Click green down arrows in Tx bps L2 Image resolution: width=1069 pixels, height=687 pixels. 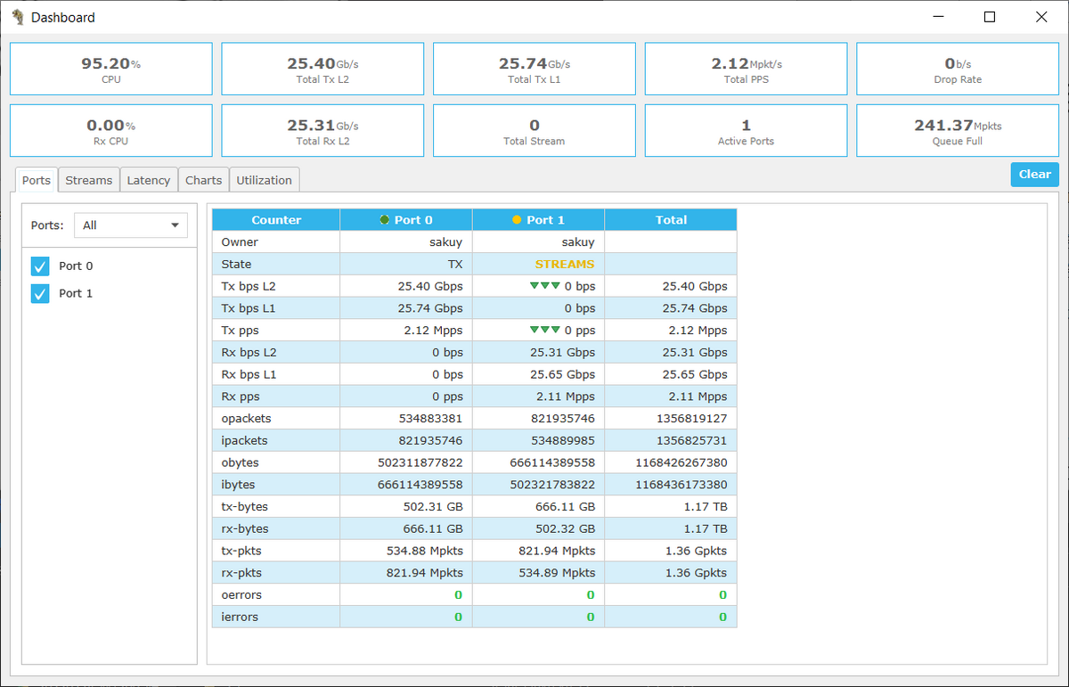(x=544, y=286)
